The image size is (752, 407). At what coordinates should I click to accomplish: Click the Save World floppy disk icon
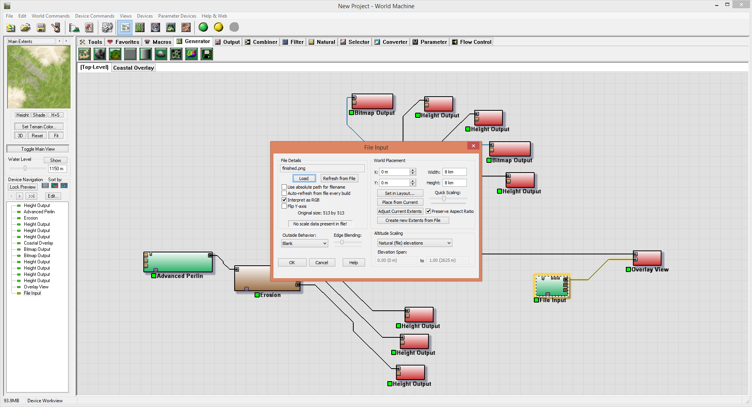pos(41,27)
